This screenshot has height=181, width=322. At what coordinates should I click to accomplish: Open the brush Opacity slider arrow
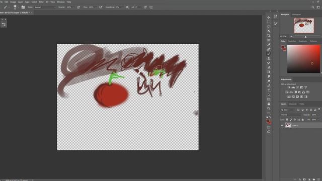click(x=73, y=7)
